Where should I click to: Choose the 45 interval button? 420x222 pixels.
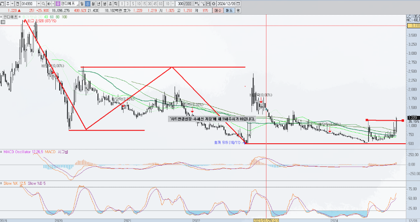pos(155,4)
